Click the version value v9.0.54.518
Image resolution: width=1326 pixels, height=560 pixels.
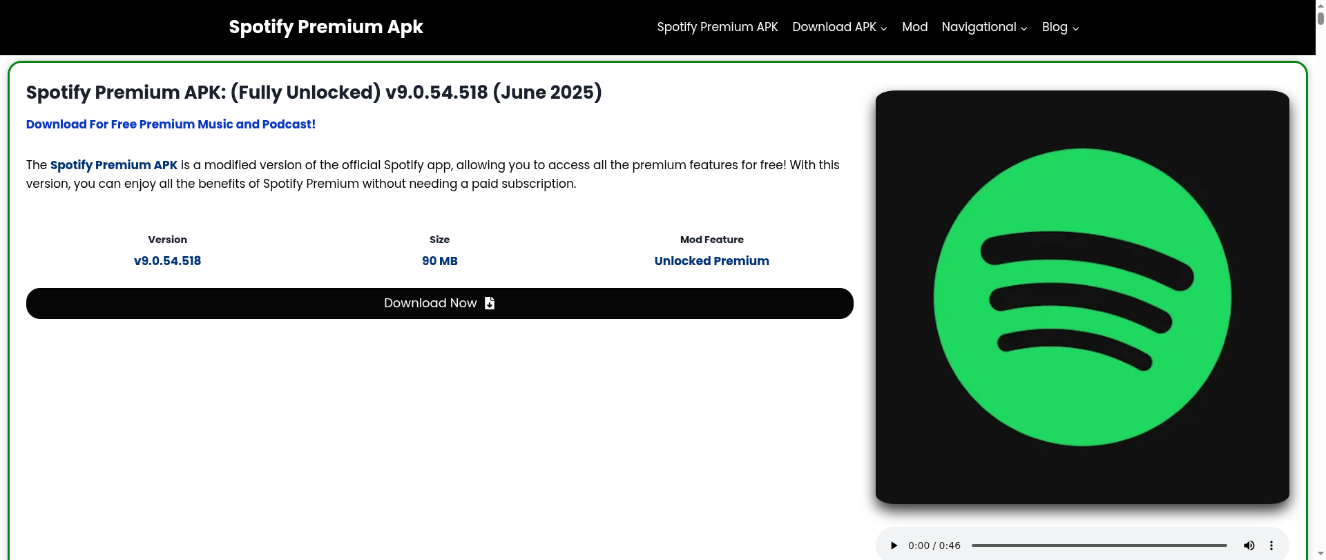168,261
